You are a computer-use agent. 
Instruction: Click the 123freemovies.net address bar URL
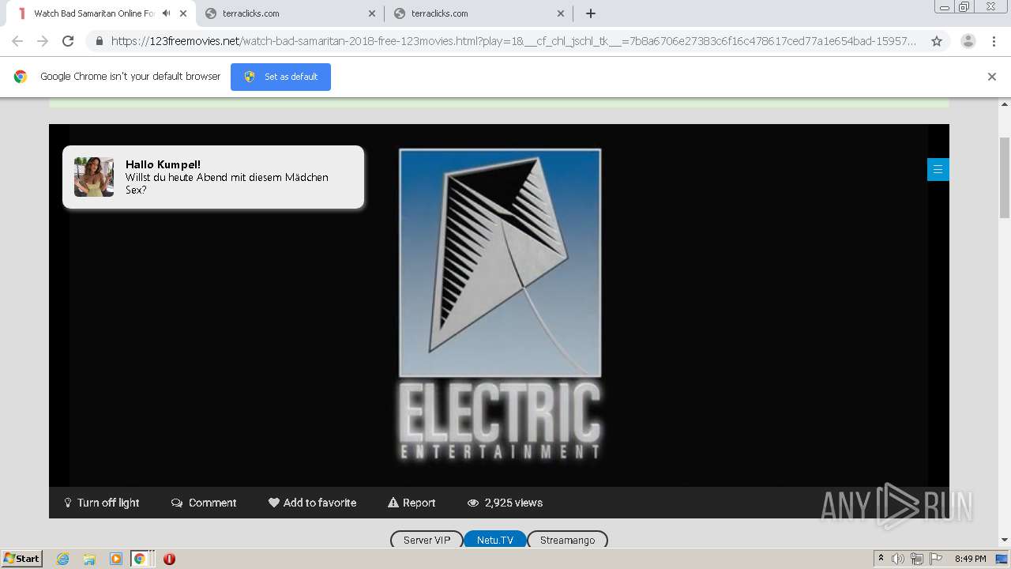click(513, 41)
